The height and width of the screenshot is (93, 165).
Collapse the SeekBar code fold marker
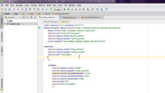click(43, 65)
